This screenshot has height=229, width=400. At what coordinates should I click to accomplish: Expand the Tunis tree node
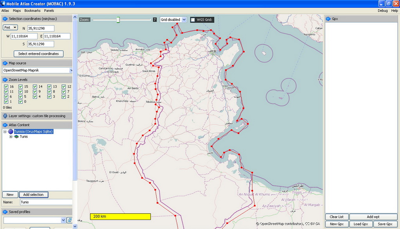(11, 136)
